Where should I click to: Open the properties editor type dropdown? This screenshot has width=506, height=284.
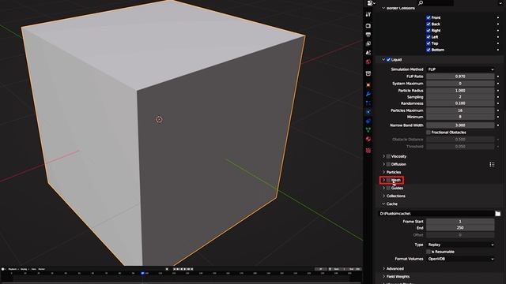coord(371,3)
